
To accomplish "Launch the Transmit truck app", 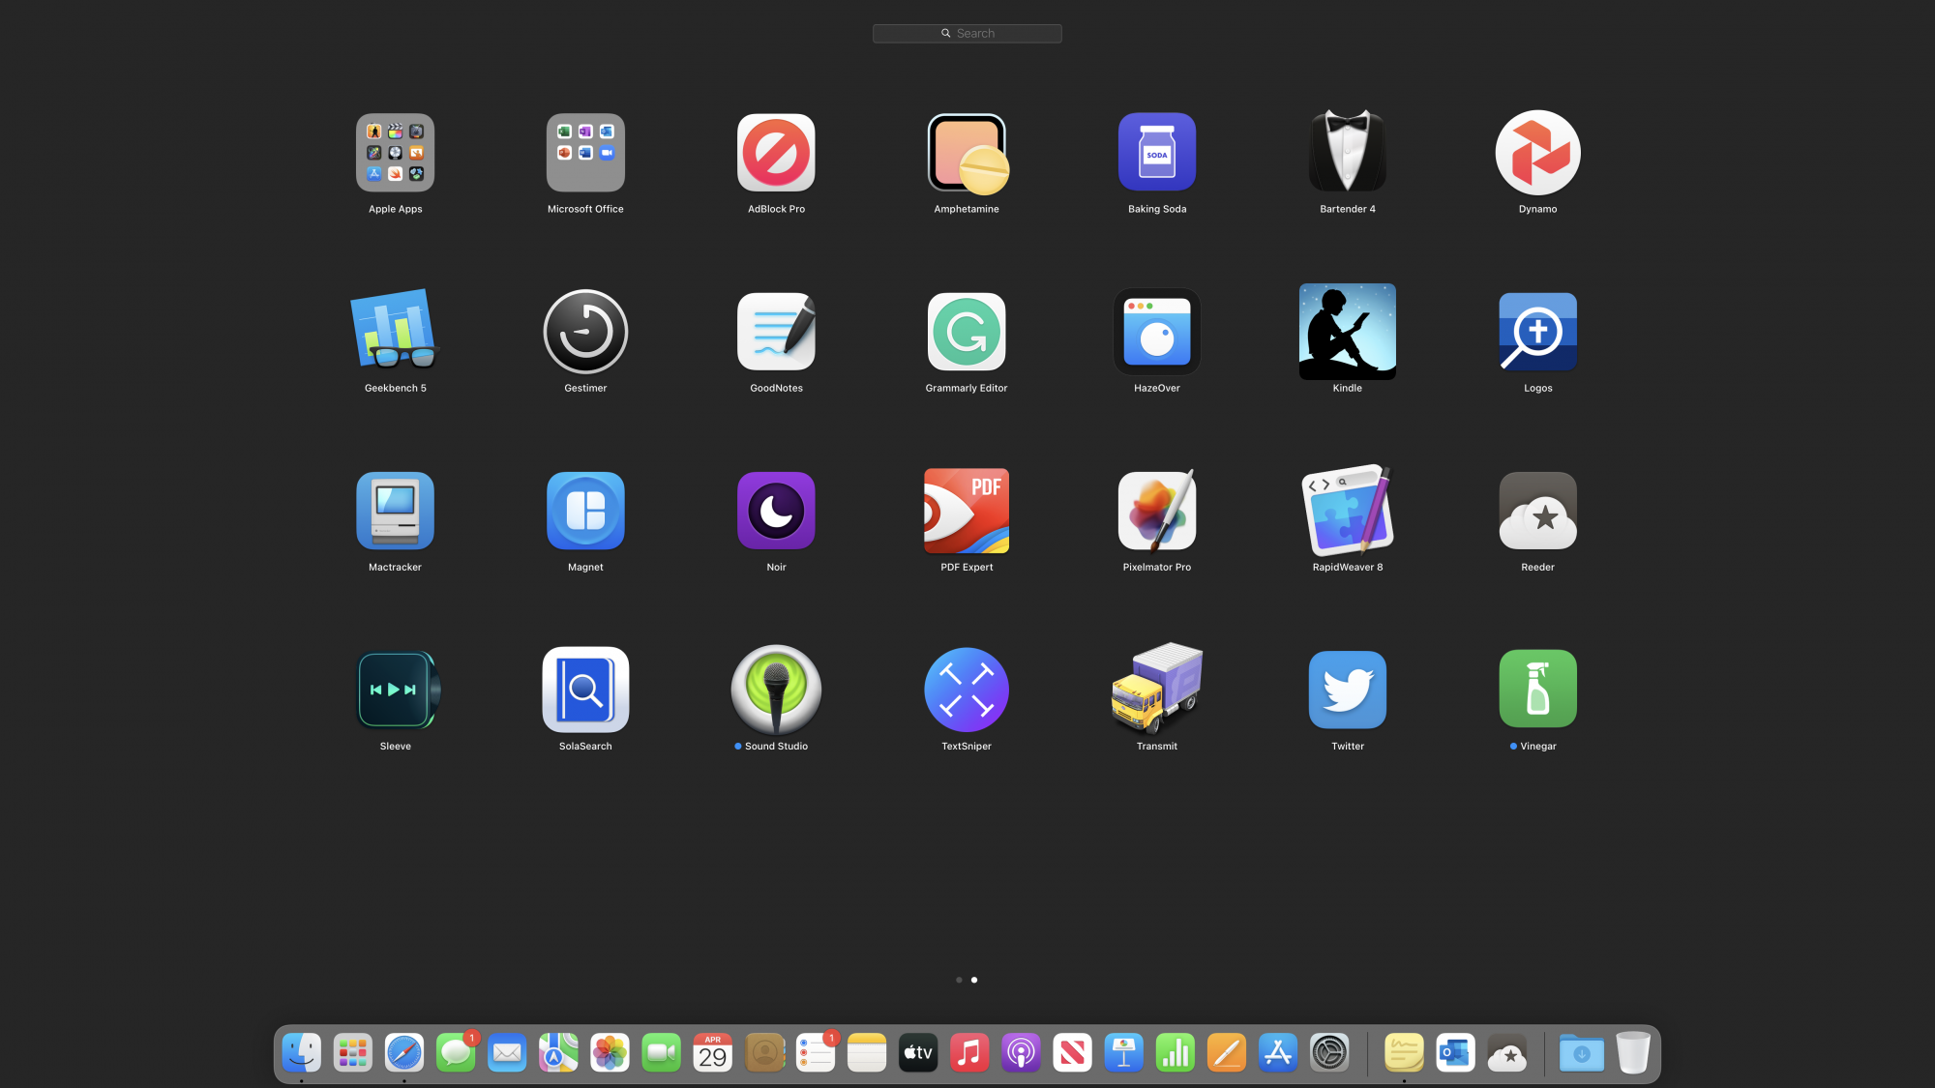I will click(1156, 690).
